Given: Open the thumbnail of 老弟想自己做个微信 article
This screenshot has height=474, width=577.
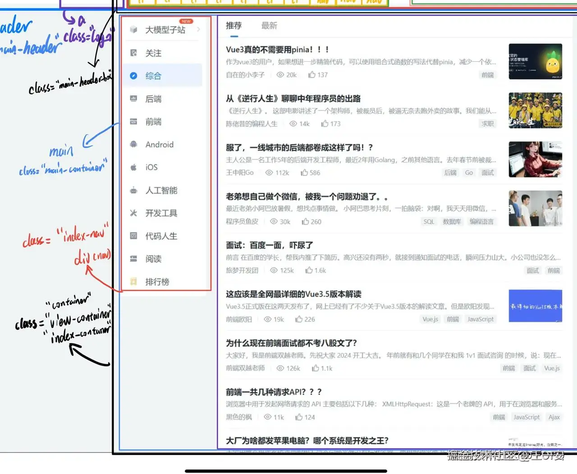Looking at the screenshot, I should point(535,208).
